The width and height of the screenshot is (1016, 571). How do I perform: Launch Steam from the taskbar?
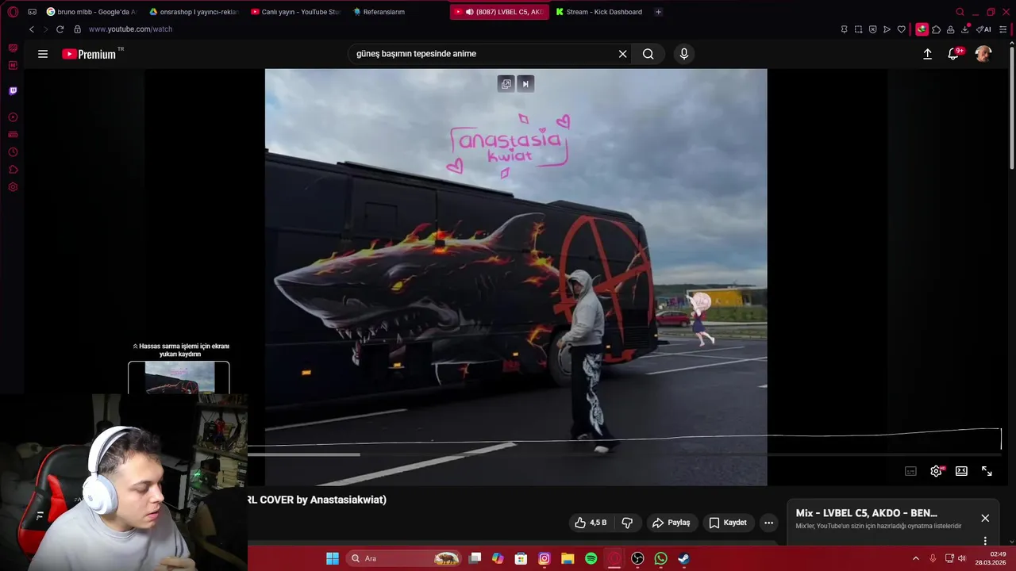[683, 558]
